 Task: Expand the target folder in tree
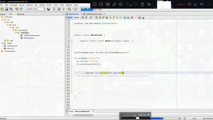pyautogui.click(x=2, y=43)
